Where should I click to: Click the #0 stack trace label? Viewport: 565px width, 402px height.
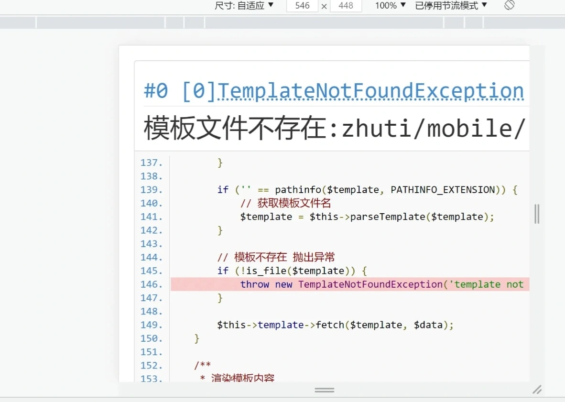(x=155, y=91)
